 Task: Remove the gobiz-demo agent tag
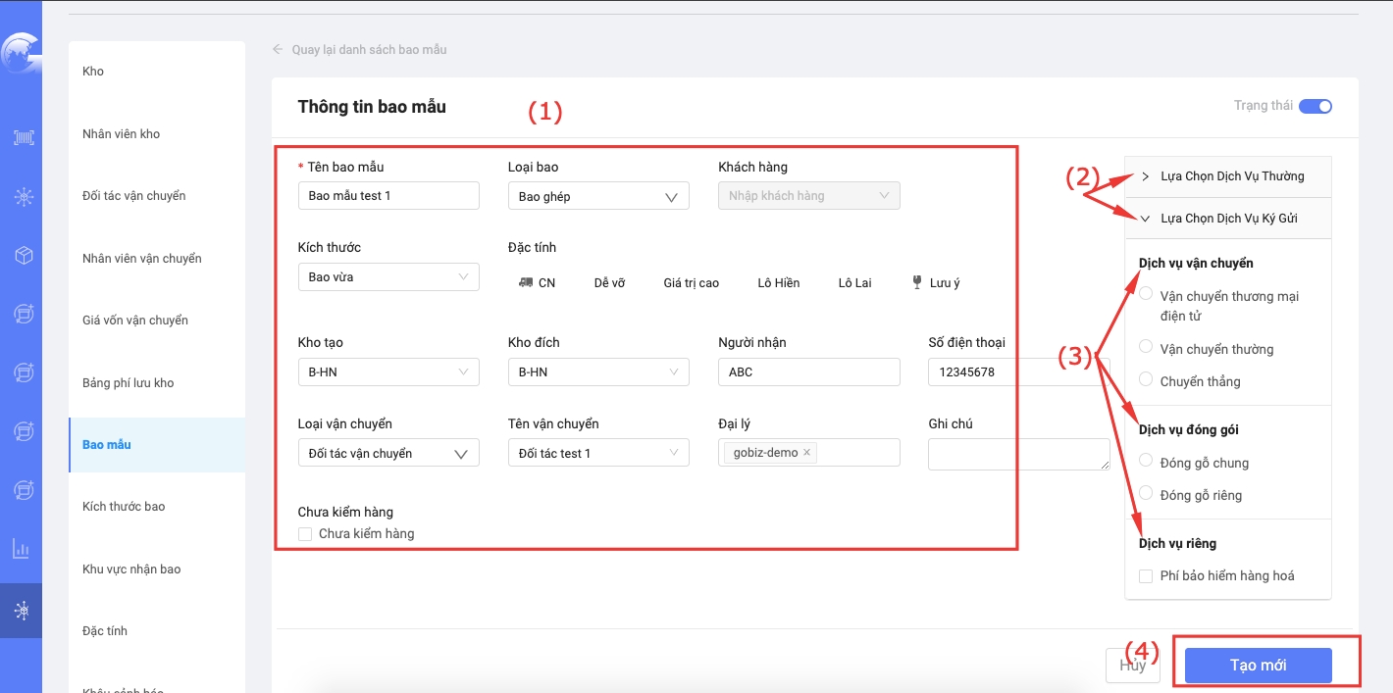[x=806, y=453]
